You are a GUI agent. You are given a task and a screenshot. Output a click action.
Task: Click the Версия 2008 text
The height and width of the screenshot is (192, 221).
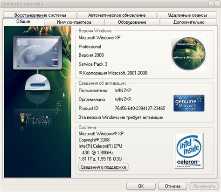click(x=91, y=55)
